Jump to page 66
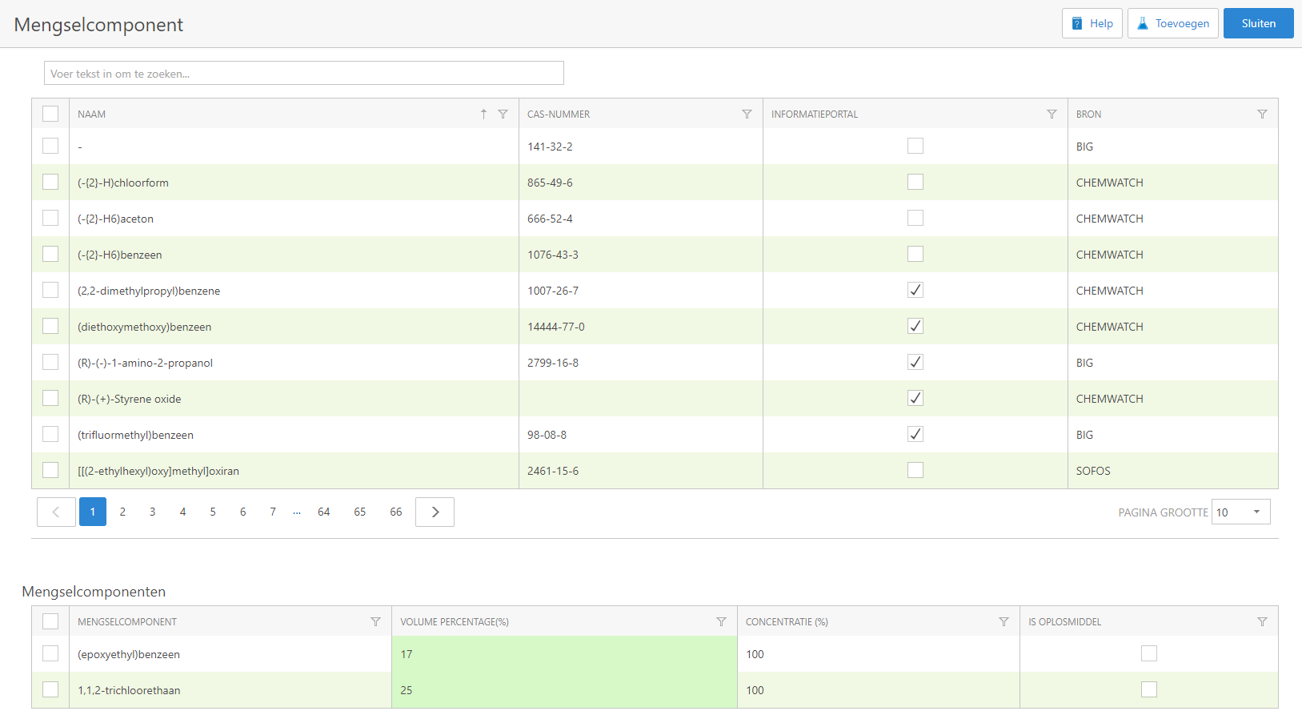Screen dimensions: 1302x715 (x=396, y=512)
